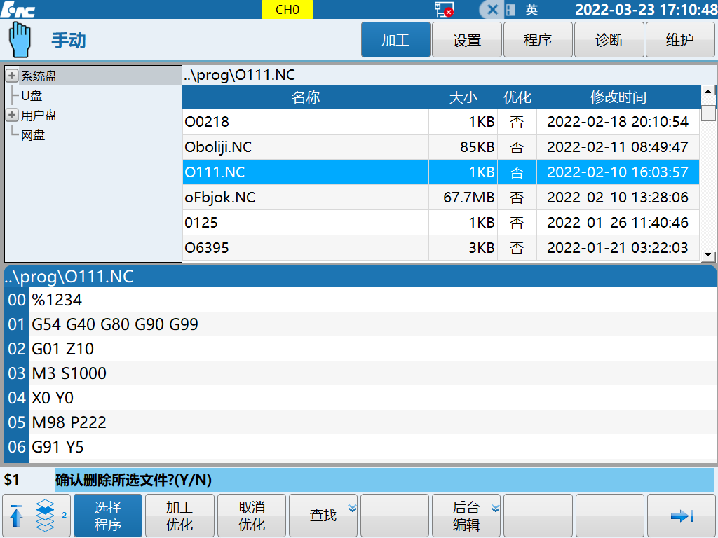718x538 pixels.
Task: Click the up arrow layers menu icon
Action: pos(36,516)
